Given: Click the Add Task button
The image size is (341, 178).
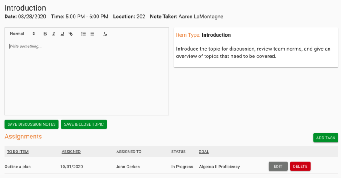Looking at the screenshot, I should 326,138.
